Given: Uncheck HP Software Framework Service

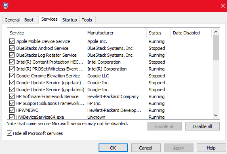Looking at the screenshot, I should tap(12, 96).
